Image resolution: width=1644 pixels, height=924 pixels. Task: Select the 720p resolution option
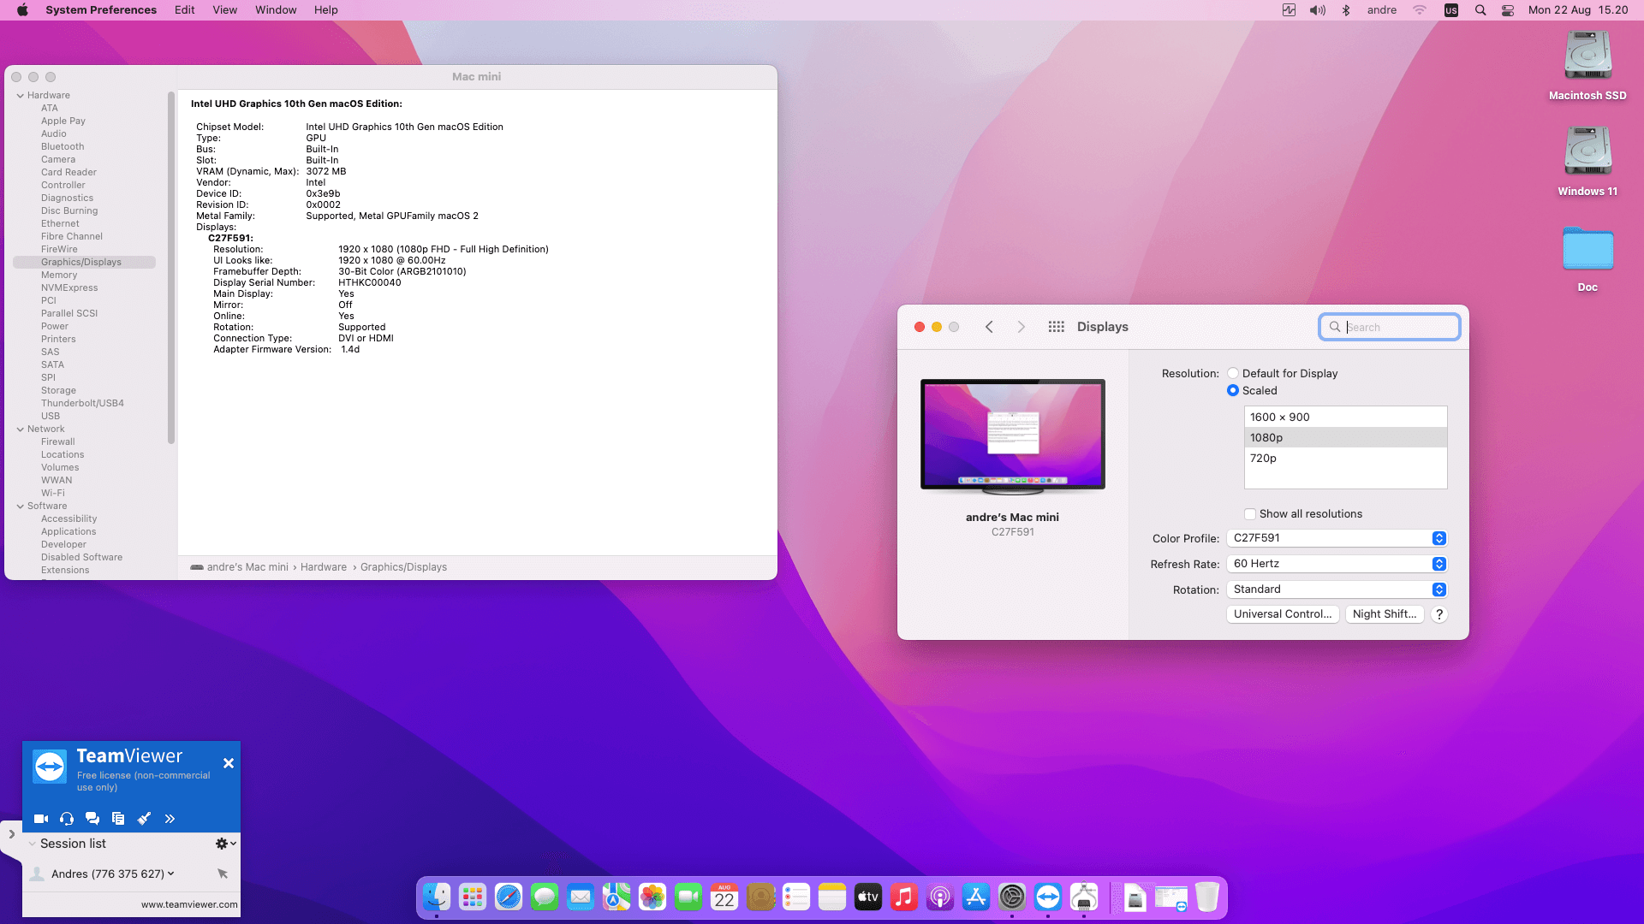[x=1344, y=459]
